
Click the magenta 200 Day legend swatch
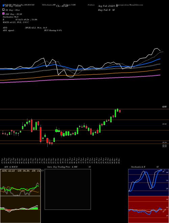click(x=3, y=14)
